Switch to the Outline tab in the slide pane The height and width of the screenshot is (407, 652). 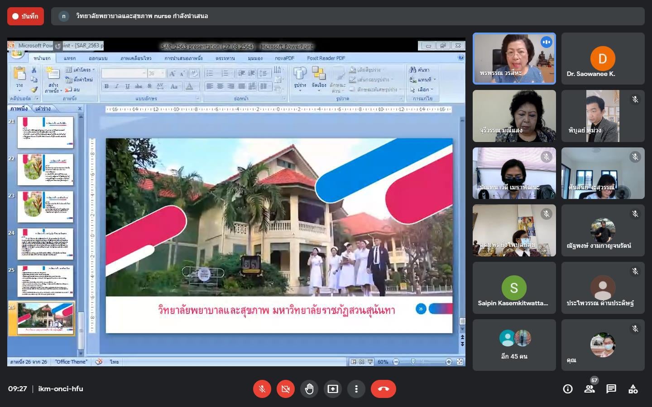[x=43, y=109]
